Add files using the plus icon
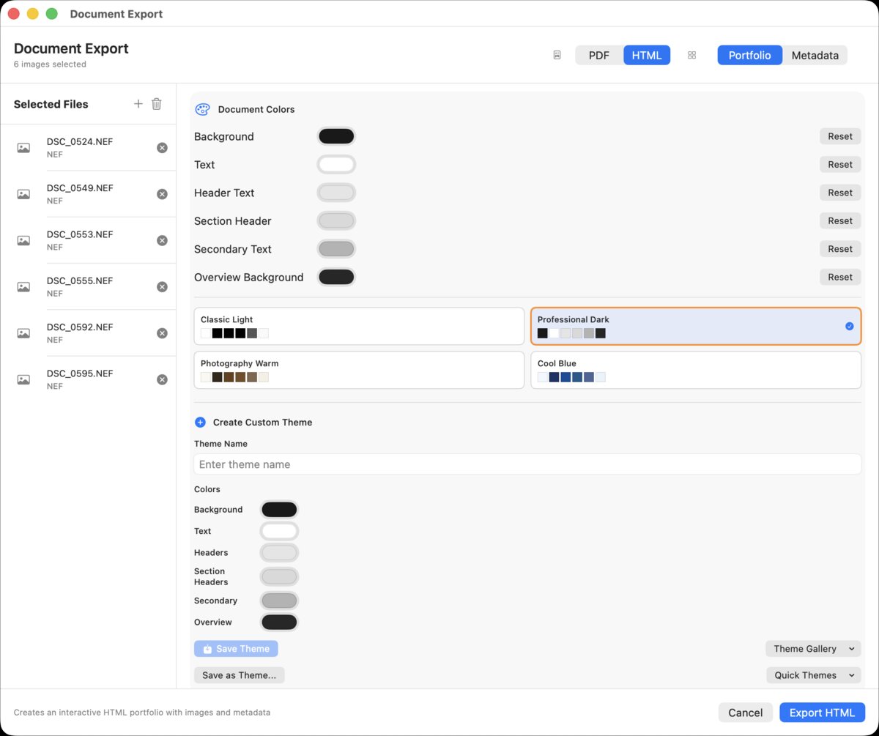 (138, 104)
